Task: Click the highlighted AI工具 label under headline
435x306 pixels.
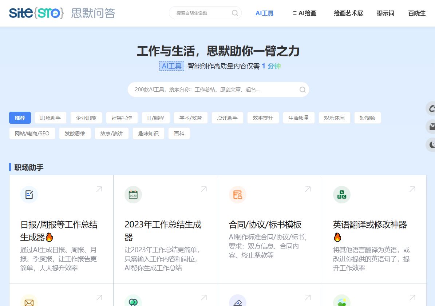Action: coord(172,66)
